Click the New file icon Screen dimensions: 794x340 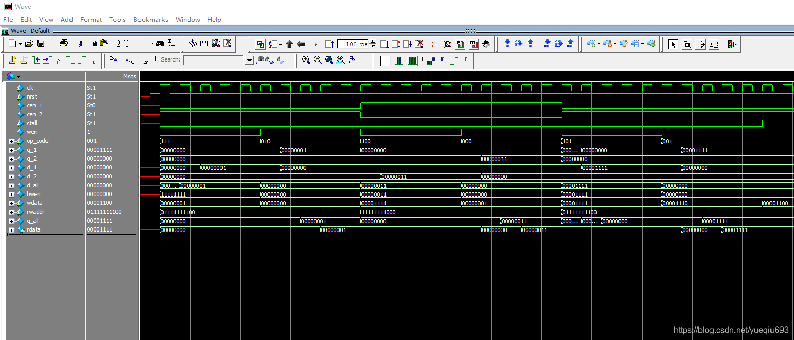13,44
